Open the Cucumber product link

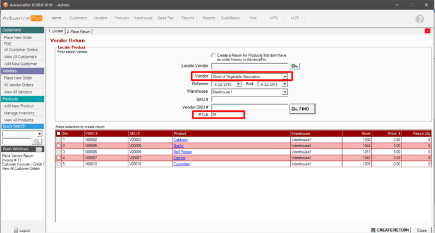click(181, 164)
